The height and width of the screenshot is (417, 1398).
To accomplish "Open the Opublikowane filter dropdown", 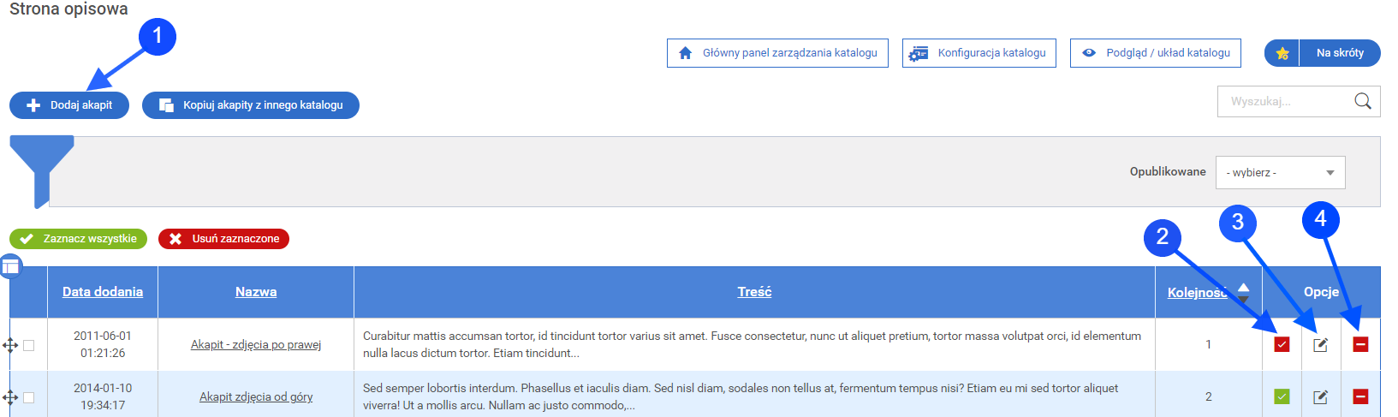I will tap(1280, 172).
